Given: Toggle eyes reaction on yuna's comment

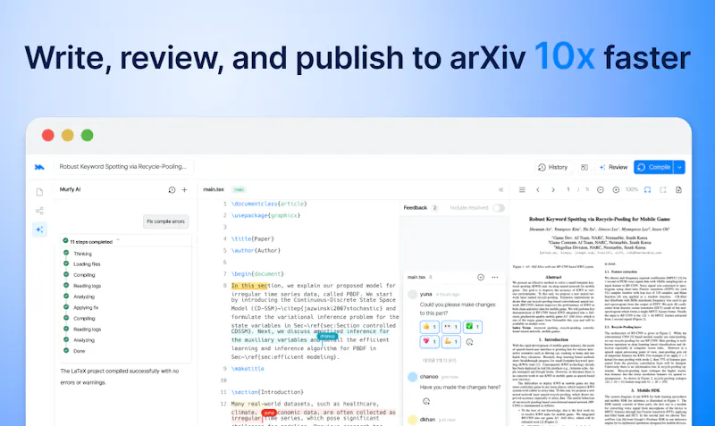Looking at the screenshot, I should (x=450, y=327).
